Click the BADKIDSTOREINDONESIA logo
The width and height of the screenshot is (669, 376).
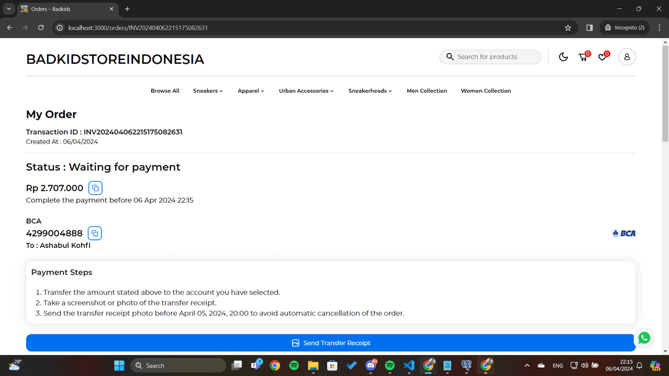click(115, 59)
